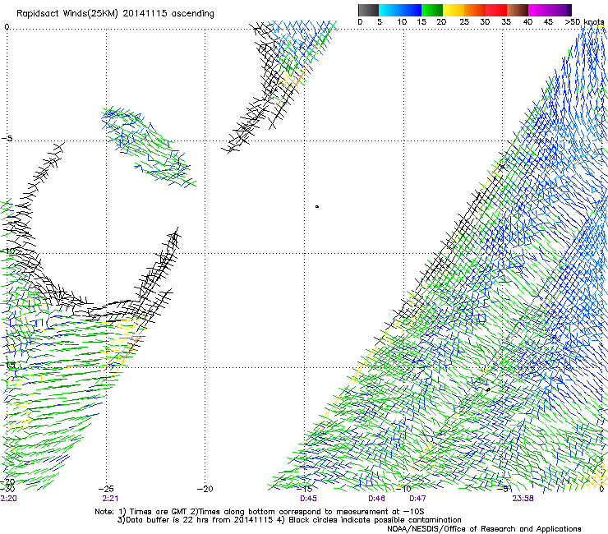Select the gray 0-5 knots color swatch
Image resolution: width=608 pixels, height=534 pixels.
point(368,10)
